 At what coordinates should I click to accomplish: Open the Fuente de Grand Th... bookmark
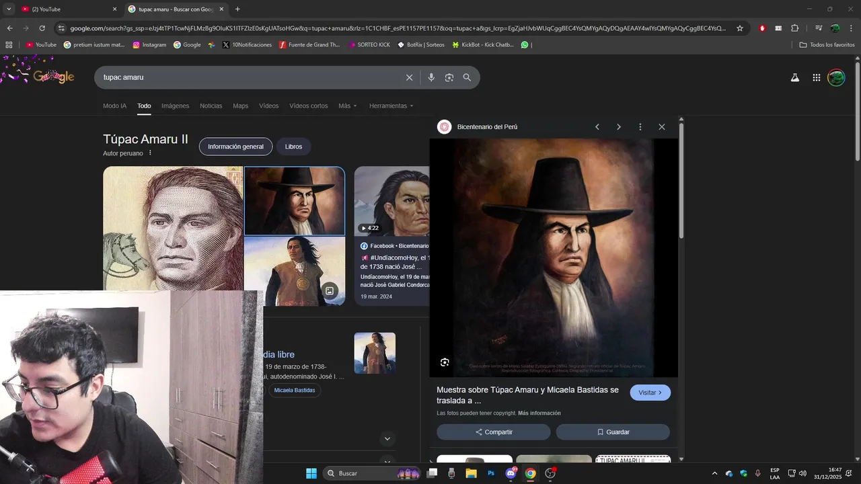pyautogui.click(x=309, y=45)
